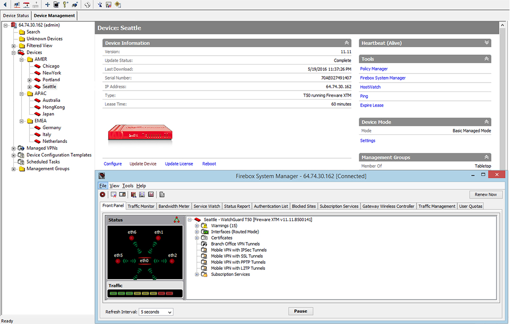Switch to the Traffic Monitor tab

pyautogui.click(x=141, y=206)
